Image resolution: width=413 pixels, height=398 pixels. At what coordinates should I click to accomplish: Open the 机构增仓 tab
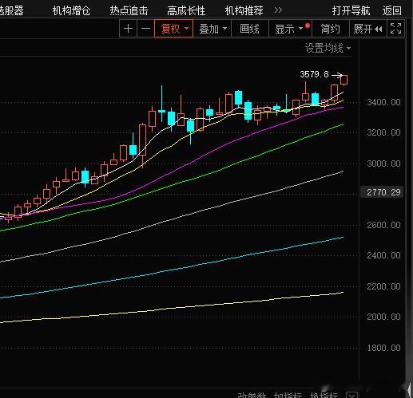(x=71, y=10)
